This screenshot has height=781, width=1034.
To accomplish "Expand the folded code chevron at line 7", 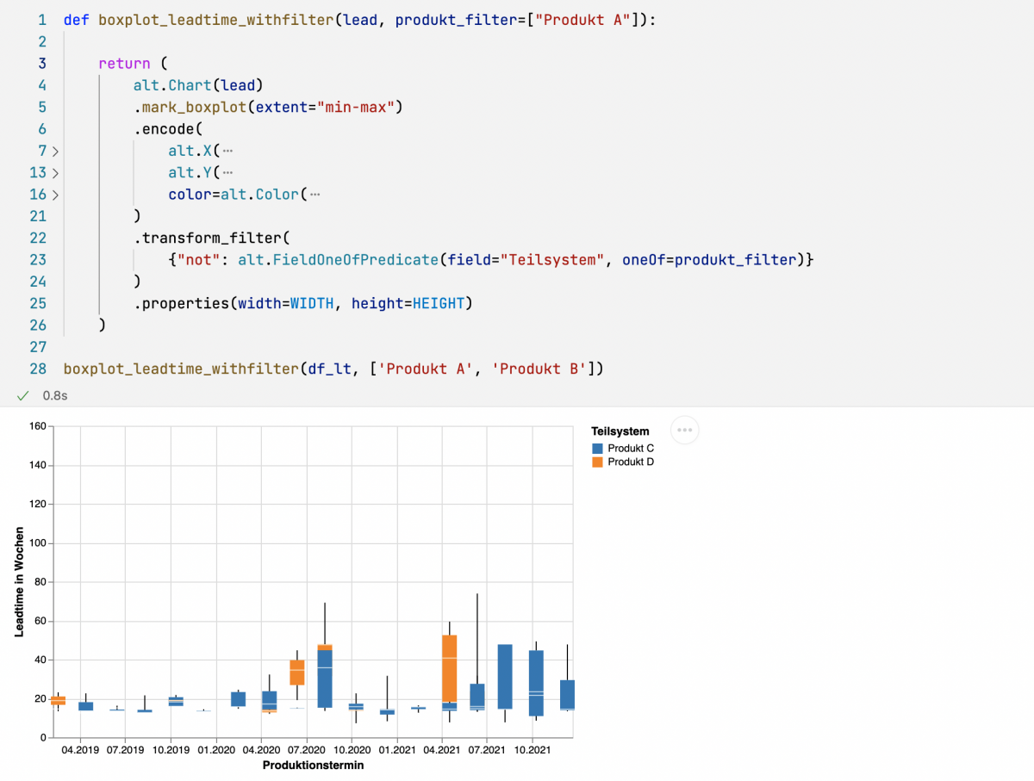I will tap(53, 150).
